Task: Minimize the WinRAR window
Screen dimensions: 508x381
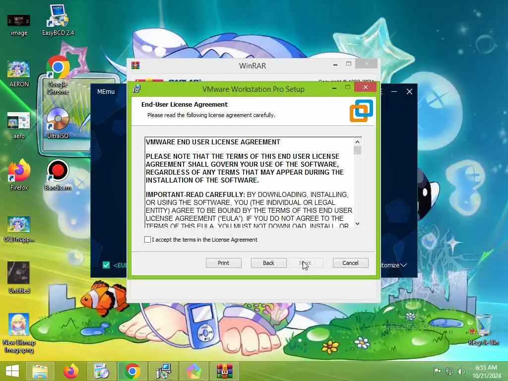Action: 335,65
